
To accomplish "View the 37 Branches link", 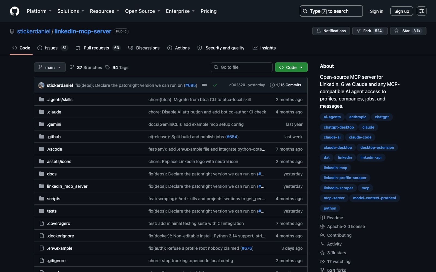I will point(86,67).
